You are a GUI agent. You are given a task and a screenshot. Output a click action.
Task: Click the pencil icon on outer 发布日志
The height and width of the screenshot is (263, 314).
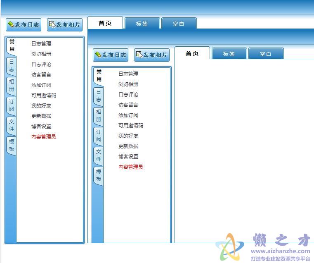point(11,24)
